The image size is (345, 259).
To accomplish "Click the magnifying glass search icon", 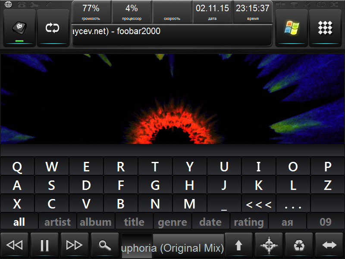I will pos(104,246).
